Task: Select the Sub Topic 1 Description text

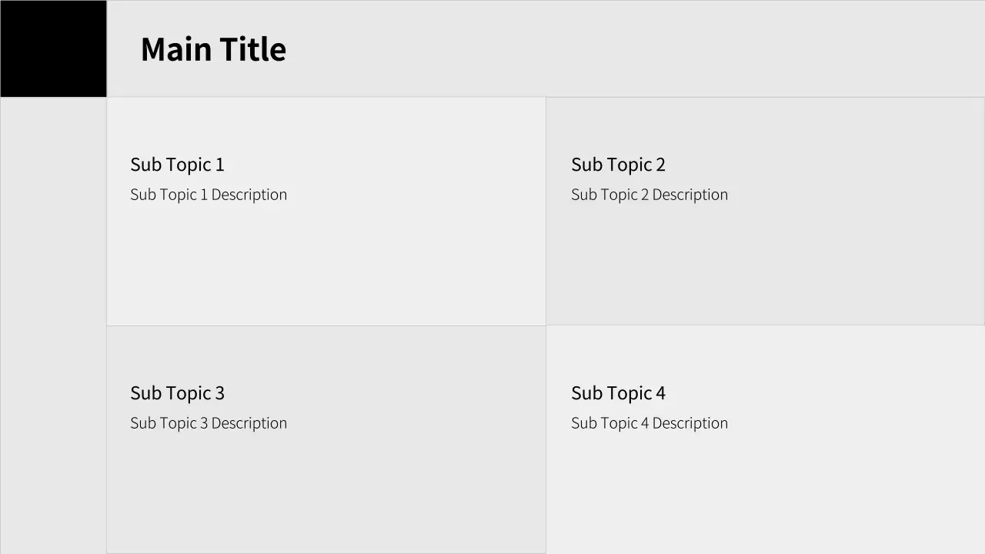Action: (x=209, y=195)
